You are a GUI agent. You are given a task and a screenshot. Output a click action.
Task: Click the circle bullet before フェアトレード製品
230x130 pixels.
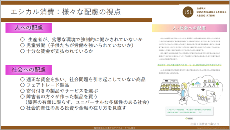[x=22, y=85]
